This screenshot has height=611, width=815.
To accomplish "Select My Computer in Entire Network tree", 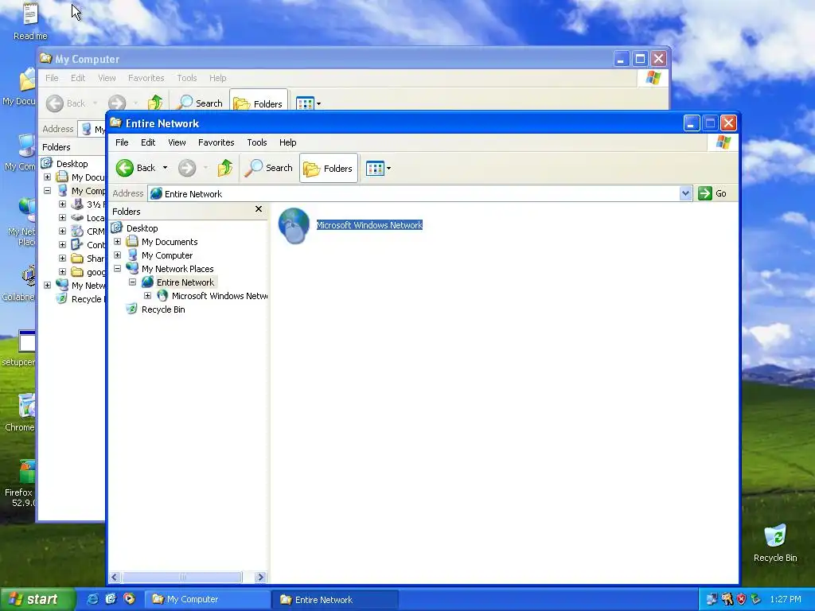I will 167,255.
